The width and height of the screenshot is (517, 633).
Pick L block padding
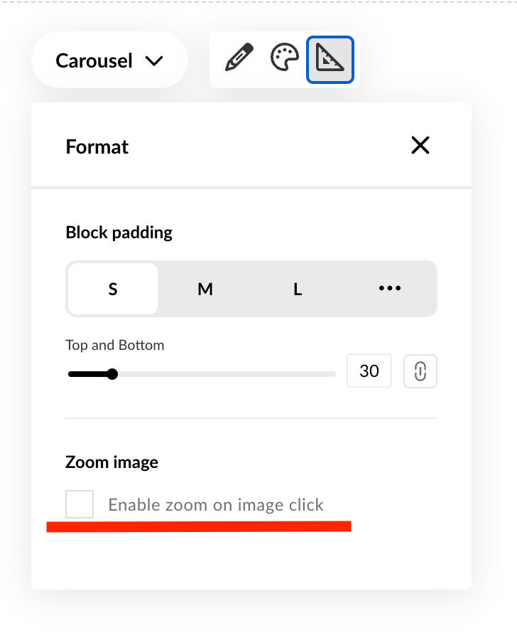pyautogui.click(x=298, y=289)
